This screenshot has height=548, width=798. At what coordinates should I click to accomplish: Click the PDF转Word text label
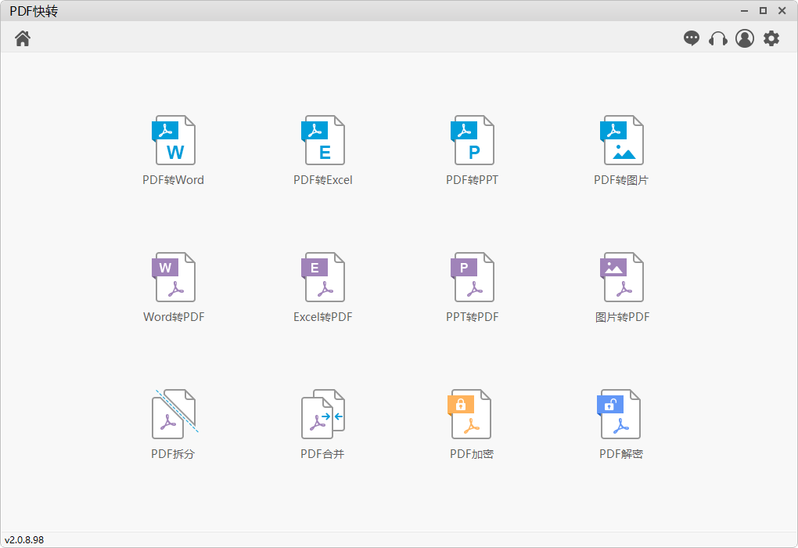point(173,180)
